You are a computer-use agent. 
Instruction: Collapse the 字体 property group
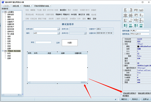[x=123, y=44]
